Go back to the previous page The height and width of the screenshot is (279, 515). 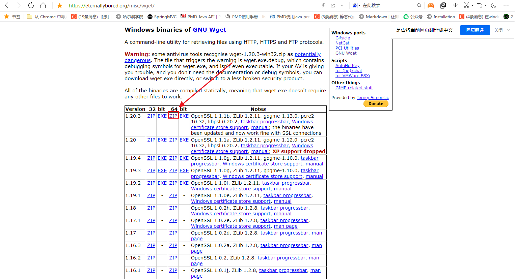click(7, 5)
